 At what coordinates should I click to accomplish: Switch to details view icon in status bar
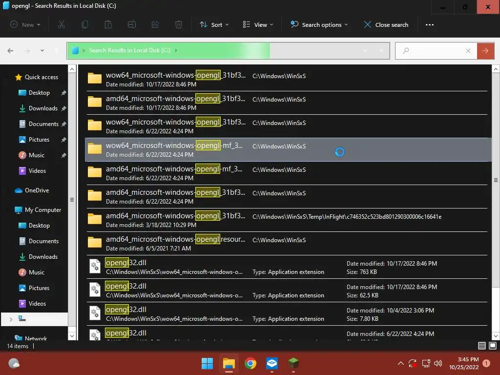482,346
